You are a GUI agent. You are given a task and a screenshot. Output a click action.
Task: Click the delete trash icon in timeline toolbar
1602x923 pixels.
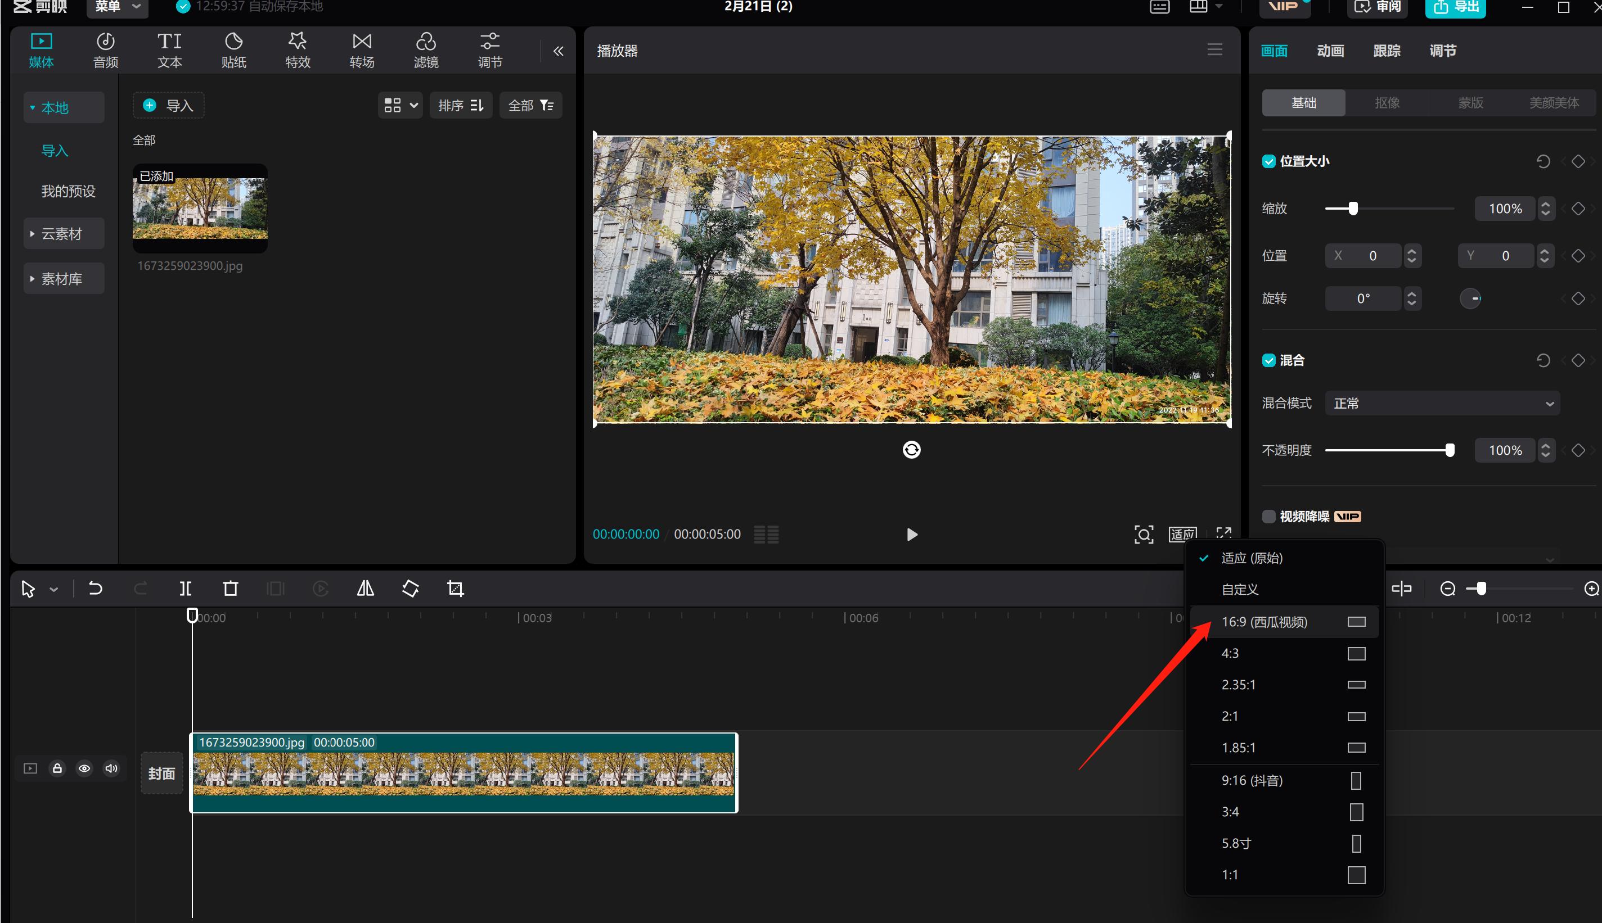pos(230,589)
